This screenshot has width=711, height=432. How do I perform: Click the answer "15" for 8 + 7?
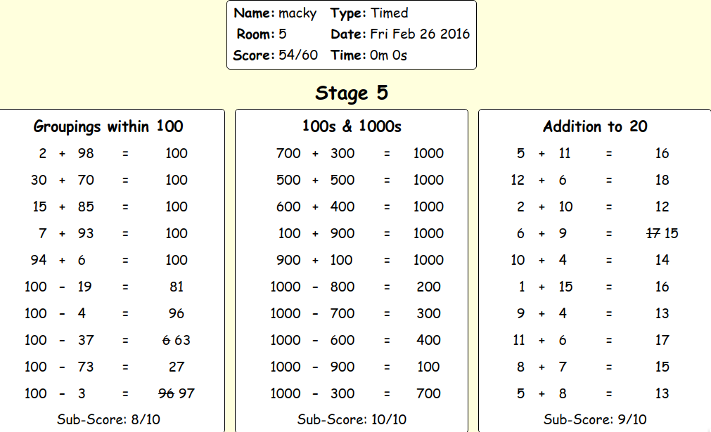coord(662,367)
